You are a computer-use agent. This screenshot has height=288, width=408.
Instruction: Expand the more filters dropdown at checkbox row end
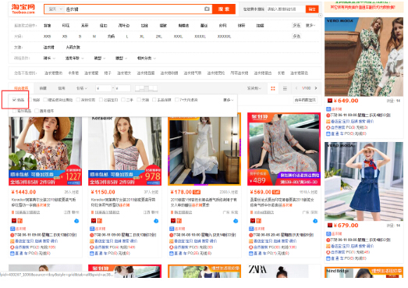click(229, 100)
